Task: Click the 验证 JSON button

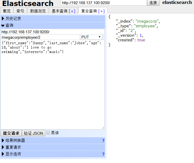Action: pyautogui.click(x=33, y=133)
